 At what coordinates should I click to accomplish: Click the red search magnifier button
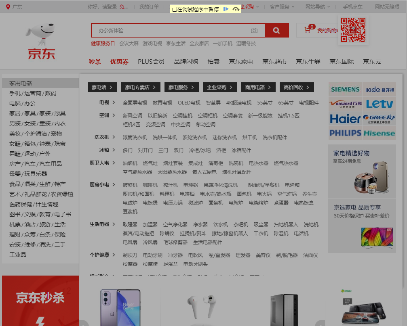[276, 30]
